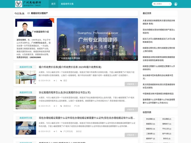Viewport: 191px width, 143px height.
Task: Click the site logo emblem
Action: pos(19,4)
